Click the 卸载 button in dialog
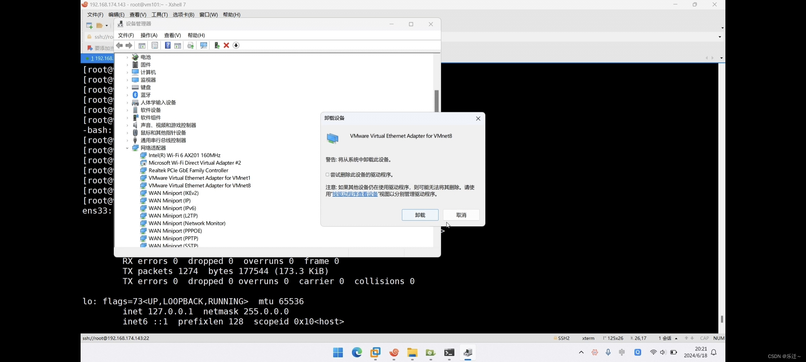This screenshot has height=362, width=806. point(420,215)
